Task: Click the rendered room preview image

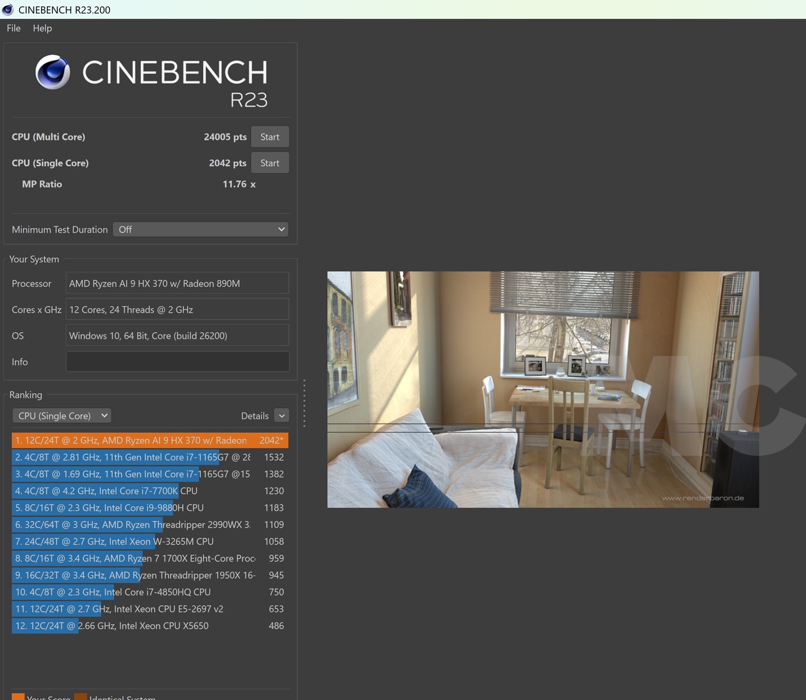Action: coord(543,390)
